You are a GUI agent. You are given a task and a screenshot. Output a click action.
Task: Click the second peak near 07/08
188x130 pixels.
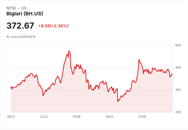(139, 59)
